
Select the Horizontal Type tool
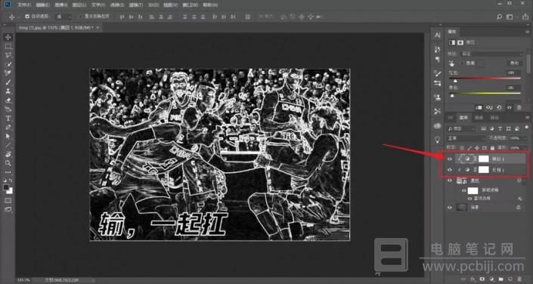(8, 119)
